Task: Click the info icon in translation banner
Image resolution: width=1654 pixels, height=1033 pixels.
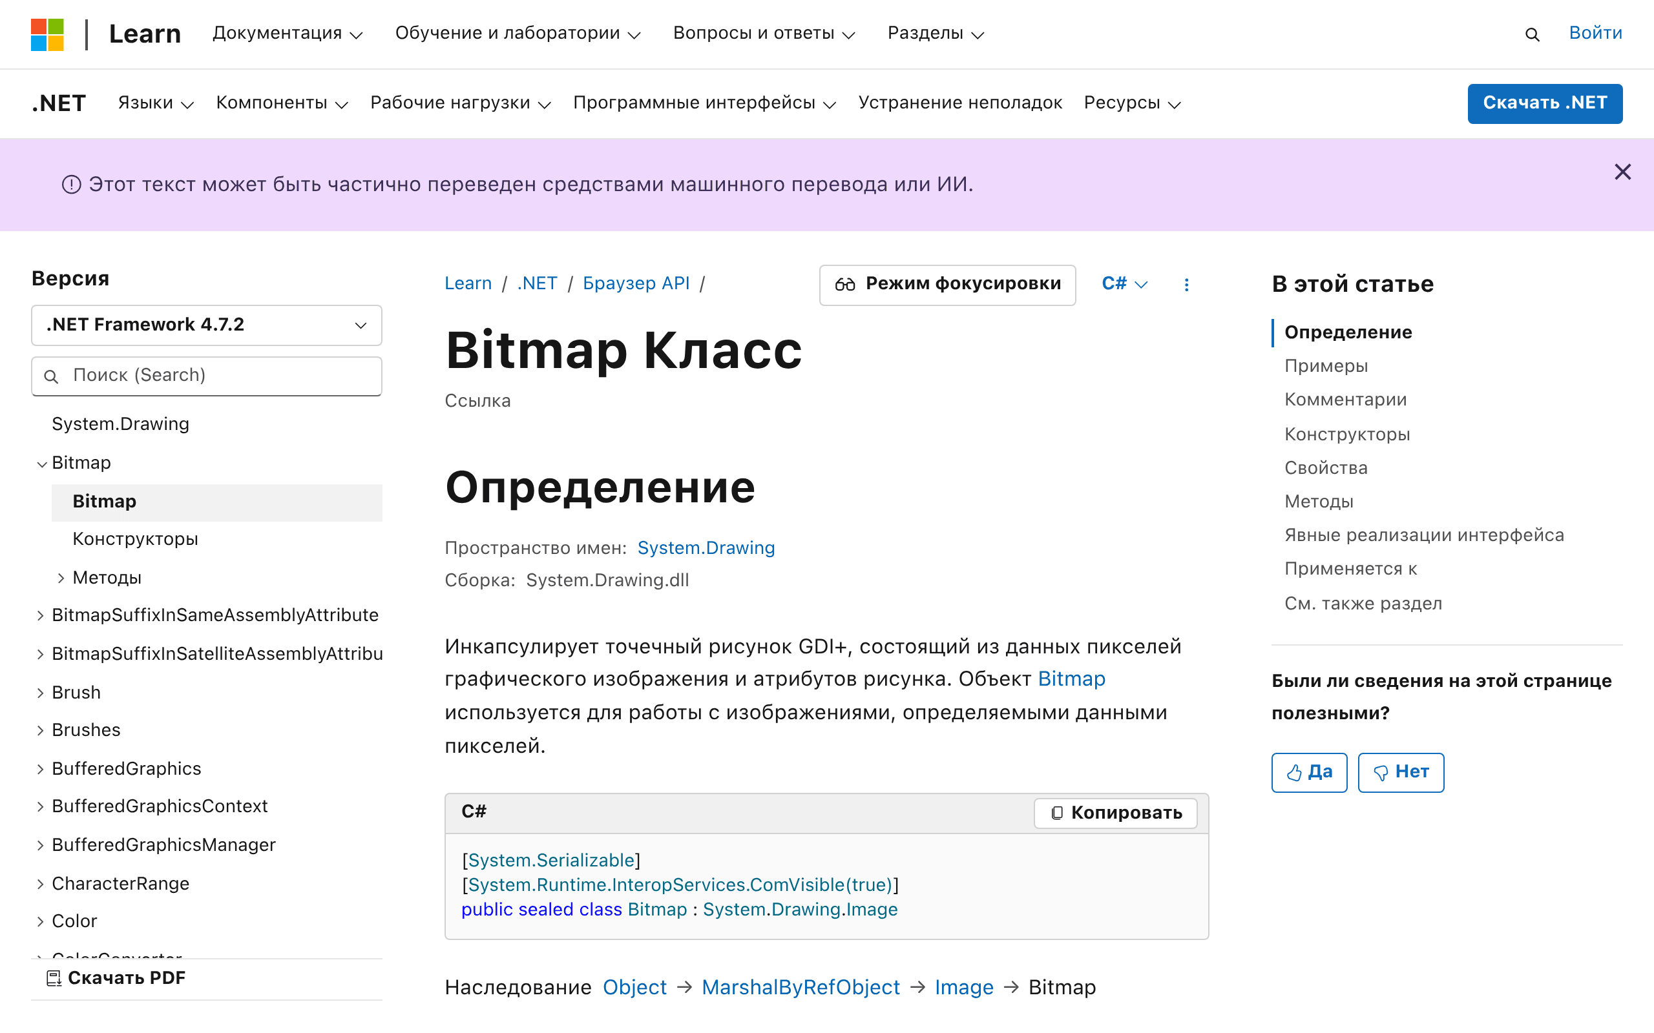Action: (x=72, y=185)
